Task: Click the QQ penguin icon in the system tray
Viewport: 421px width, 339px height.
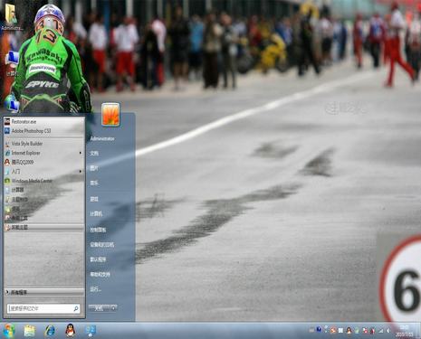Action: tap(349, 331)
